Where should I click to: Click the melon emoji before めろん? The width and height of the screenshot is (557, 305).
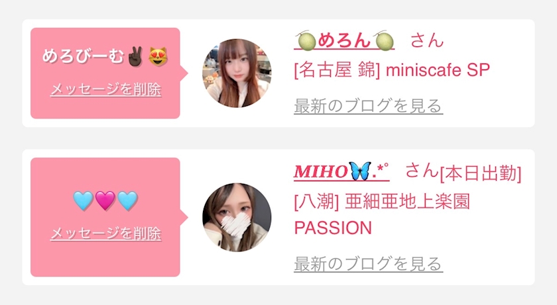[307, 40]
